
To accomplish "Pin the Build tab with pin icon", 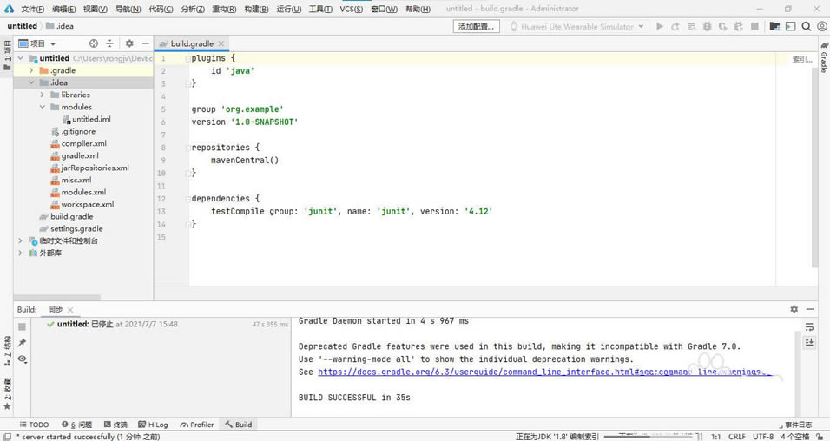I will tap(23, 343).
